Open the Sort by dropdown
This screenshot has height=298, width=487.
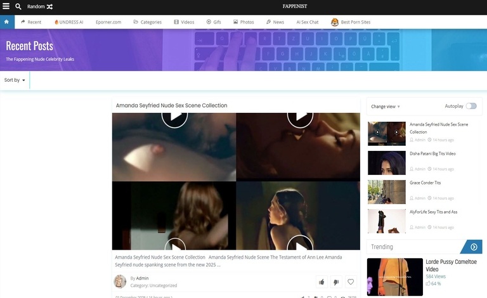15,80
